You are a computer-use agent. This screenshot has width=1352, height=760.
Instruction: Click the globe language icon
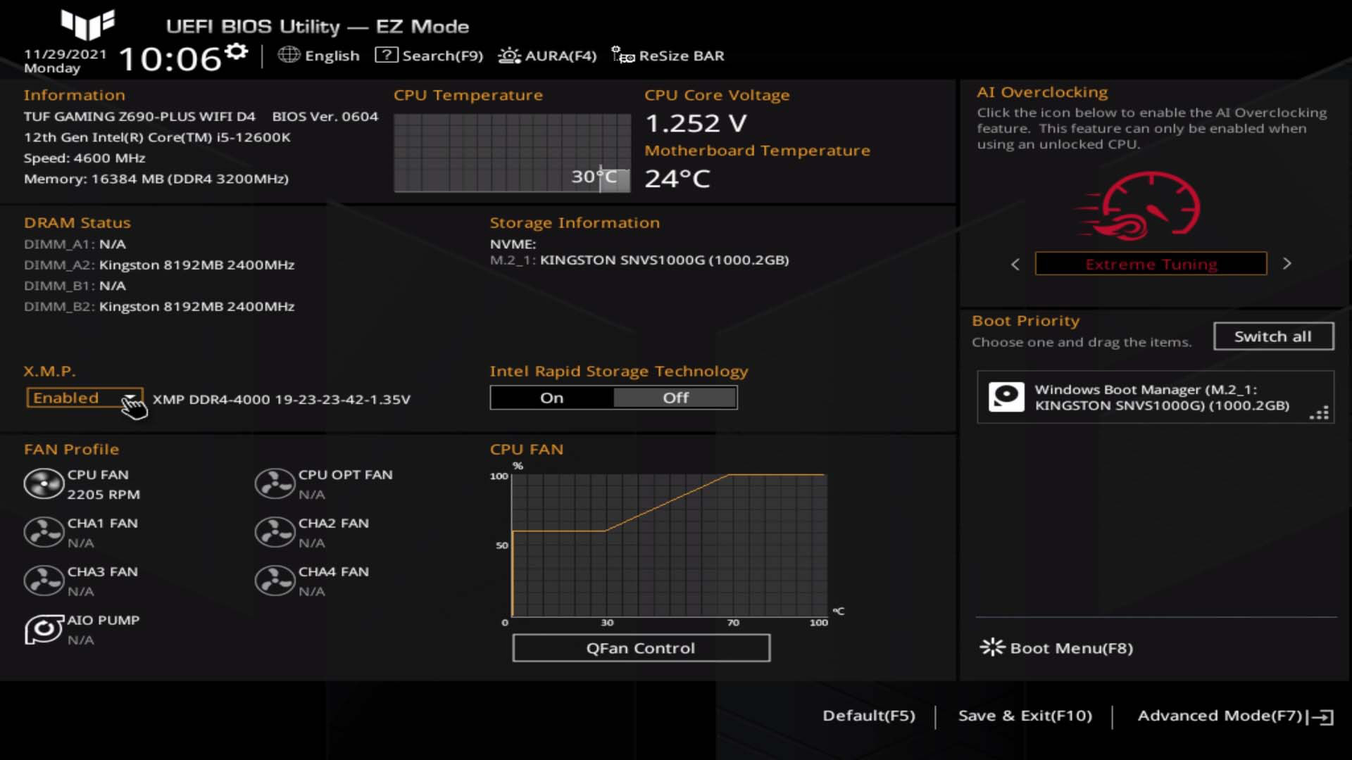289,55
